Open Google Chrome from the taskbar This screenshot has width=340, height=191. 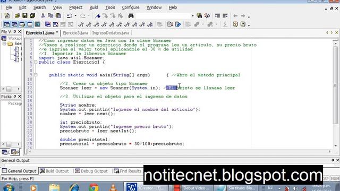93,187
